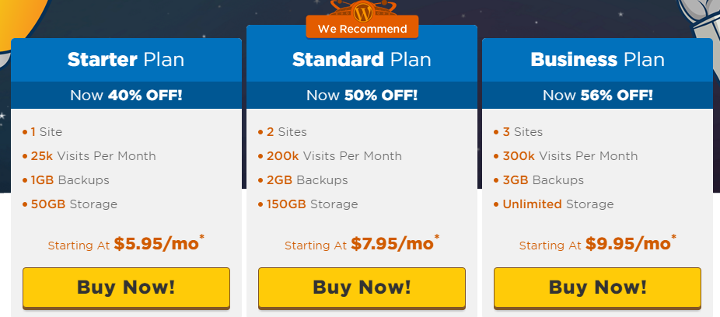Viewport: 720px width, 317px height.
Task: Select the Business Plan header
Action: pos(597,60)
